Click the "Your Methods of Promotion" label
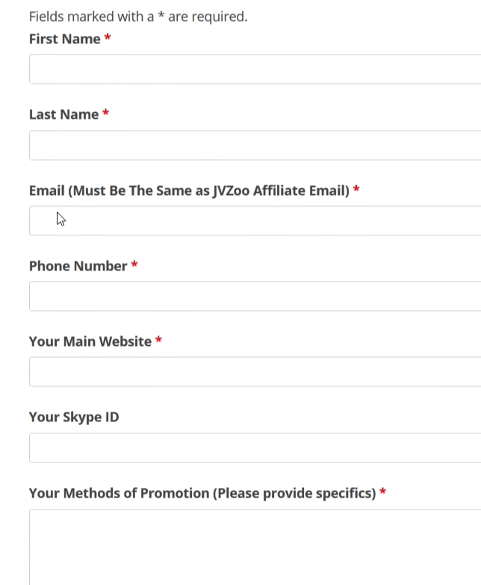Image resolution: width=481 pixels, height=585 pixels. point(202,493)
